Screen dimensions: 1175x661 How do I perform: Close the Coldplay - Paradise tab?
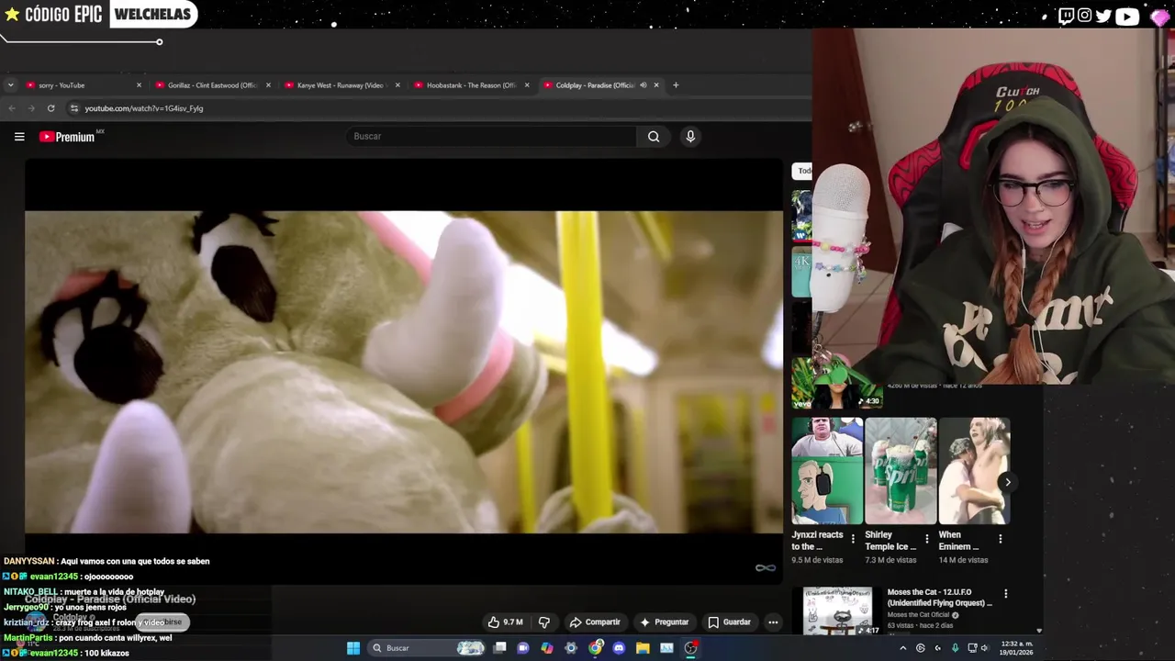point(656,85)
